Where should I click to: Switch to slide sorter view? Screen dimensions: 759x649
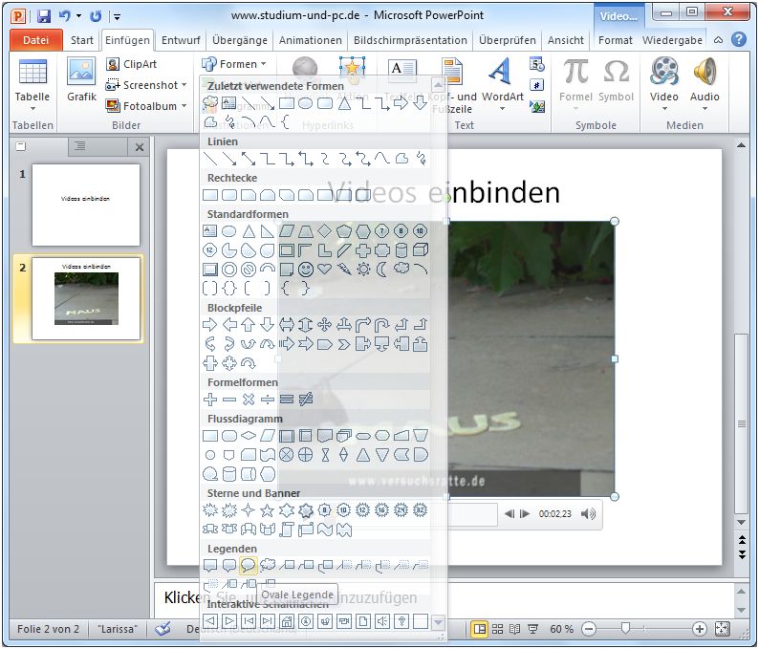pos(497,629)
